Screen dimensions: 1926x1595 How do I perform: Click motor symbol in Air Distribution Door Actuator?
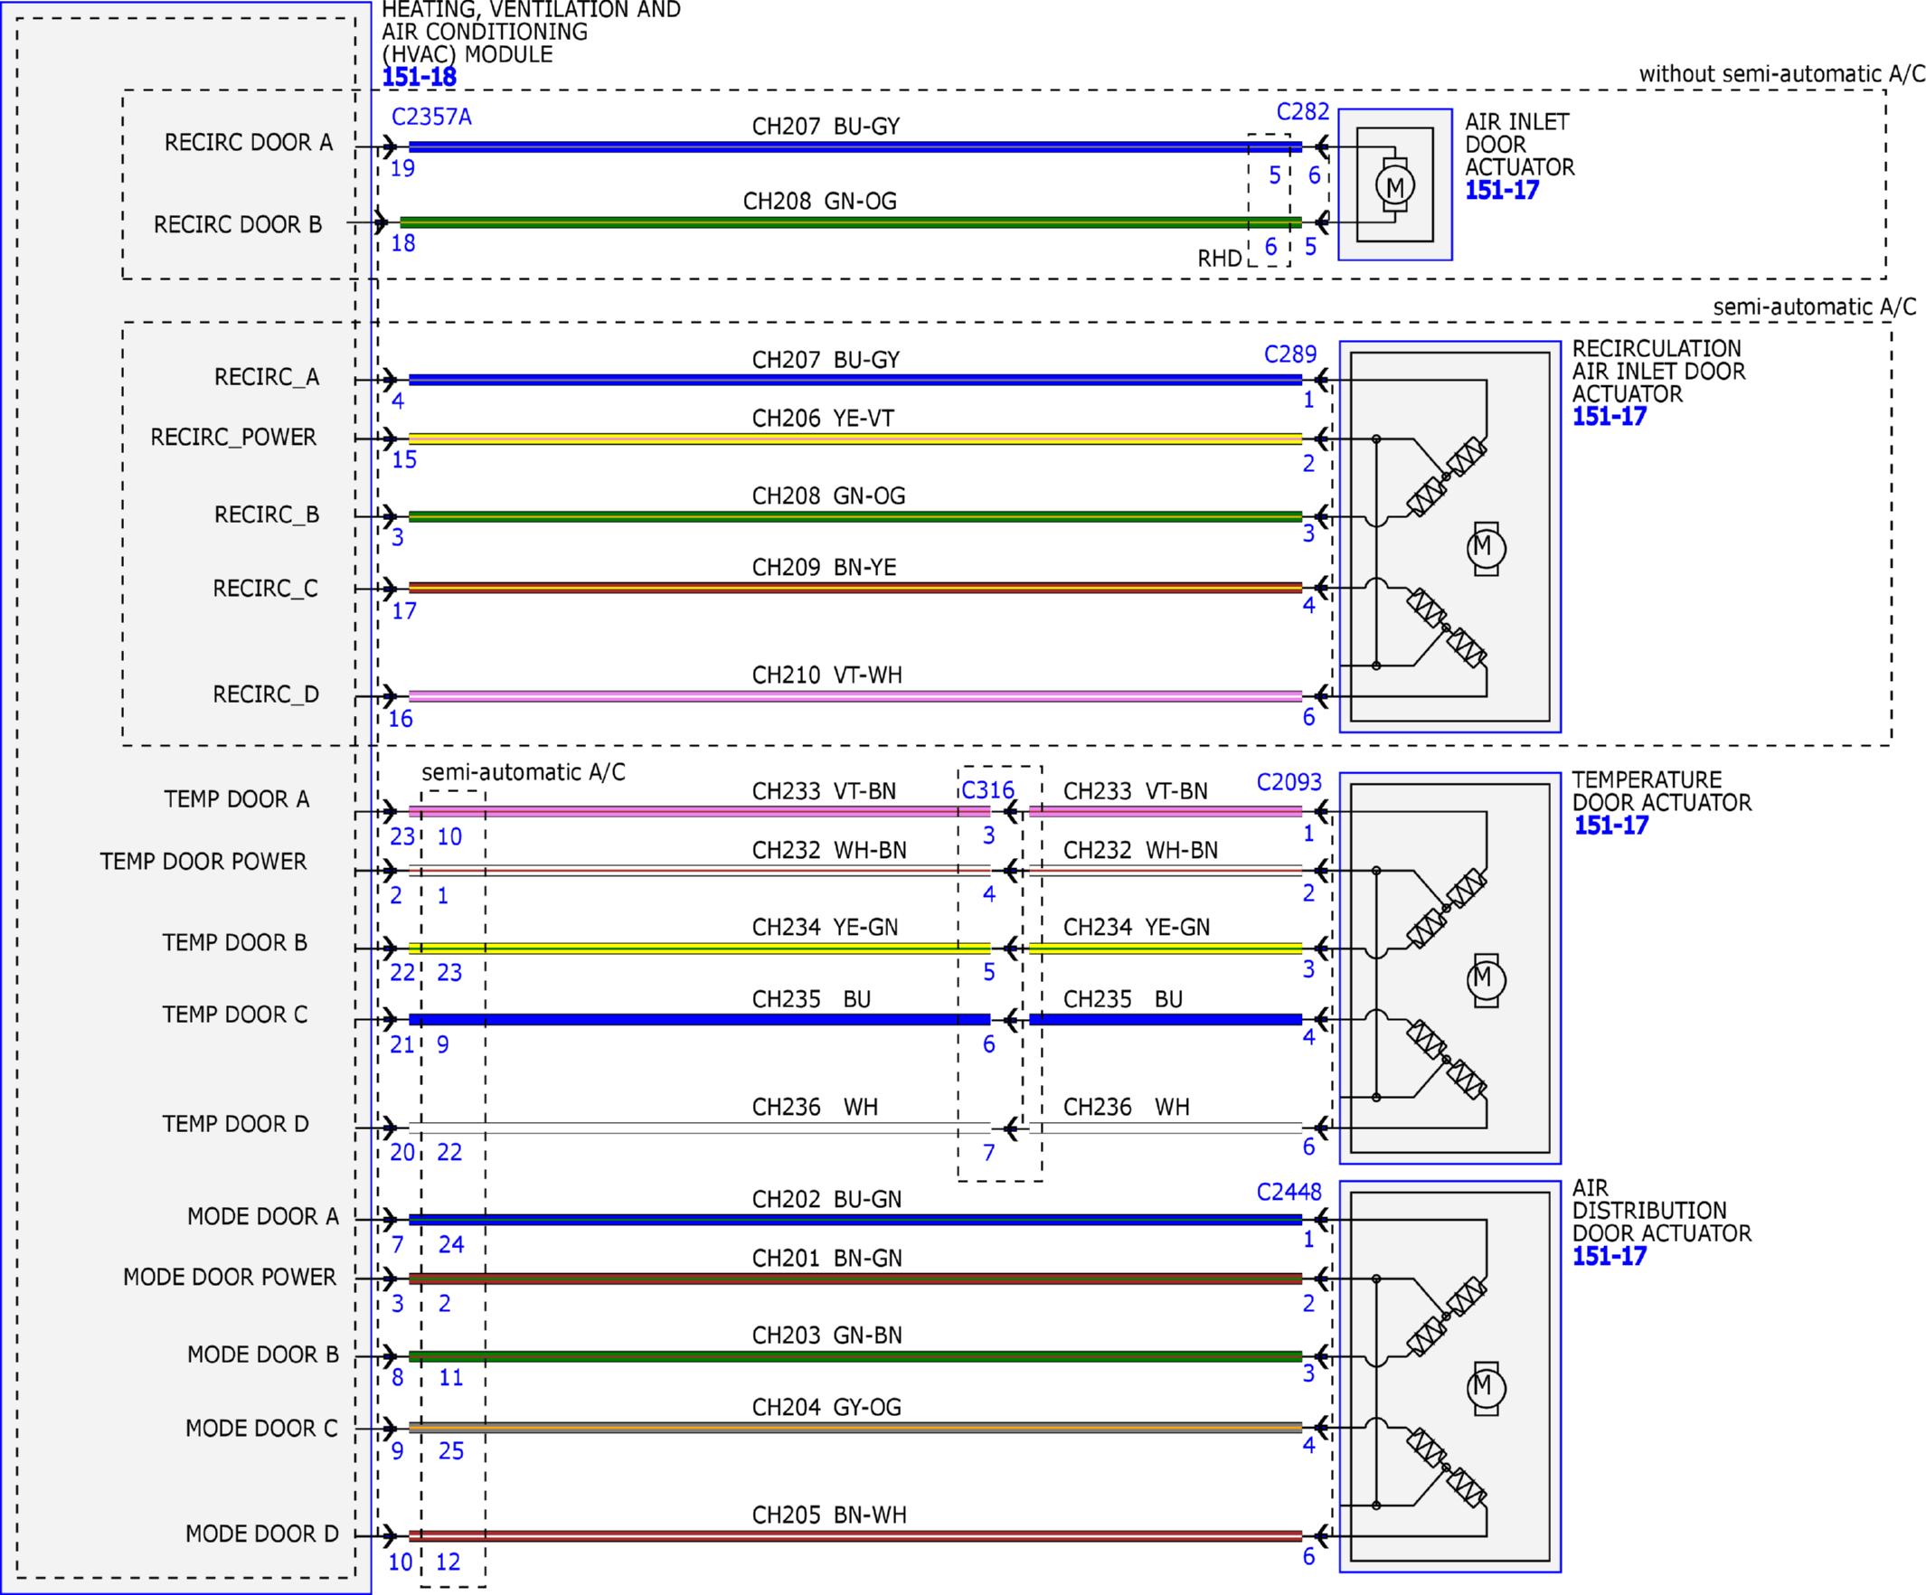[1486, 1388]
